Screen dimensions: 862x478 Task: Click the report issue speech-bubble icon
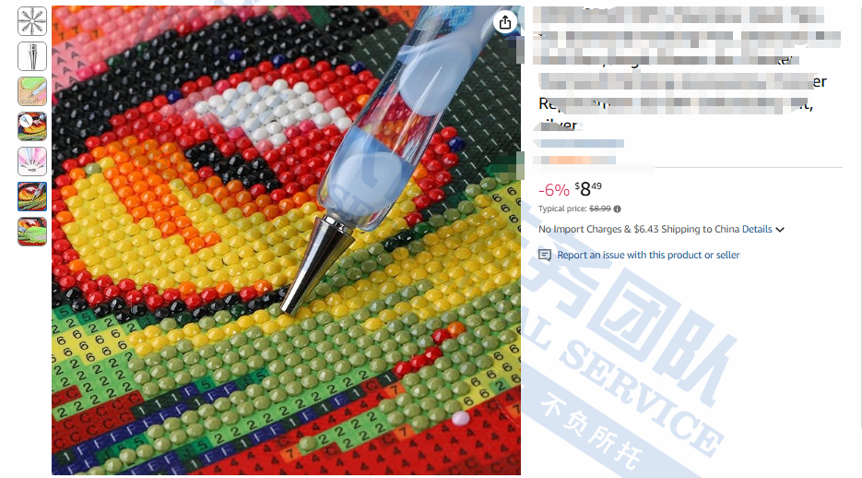pos(544,255)
